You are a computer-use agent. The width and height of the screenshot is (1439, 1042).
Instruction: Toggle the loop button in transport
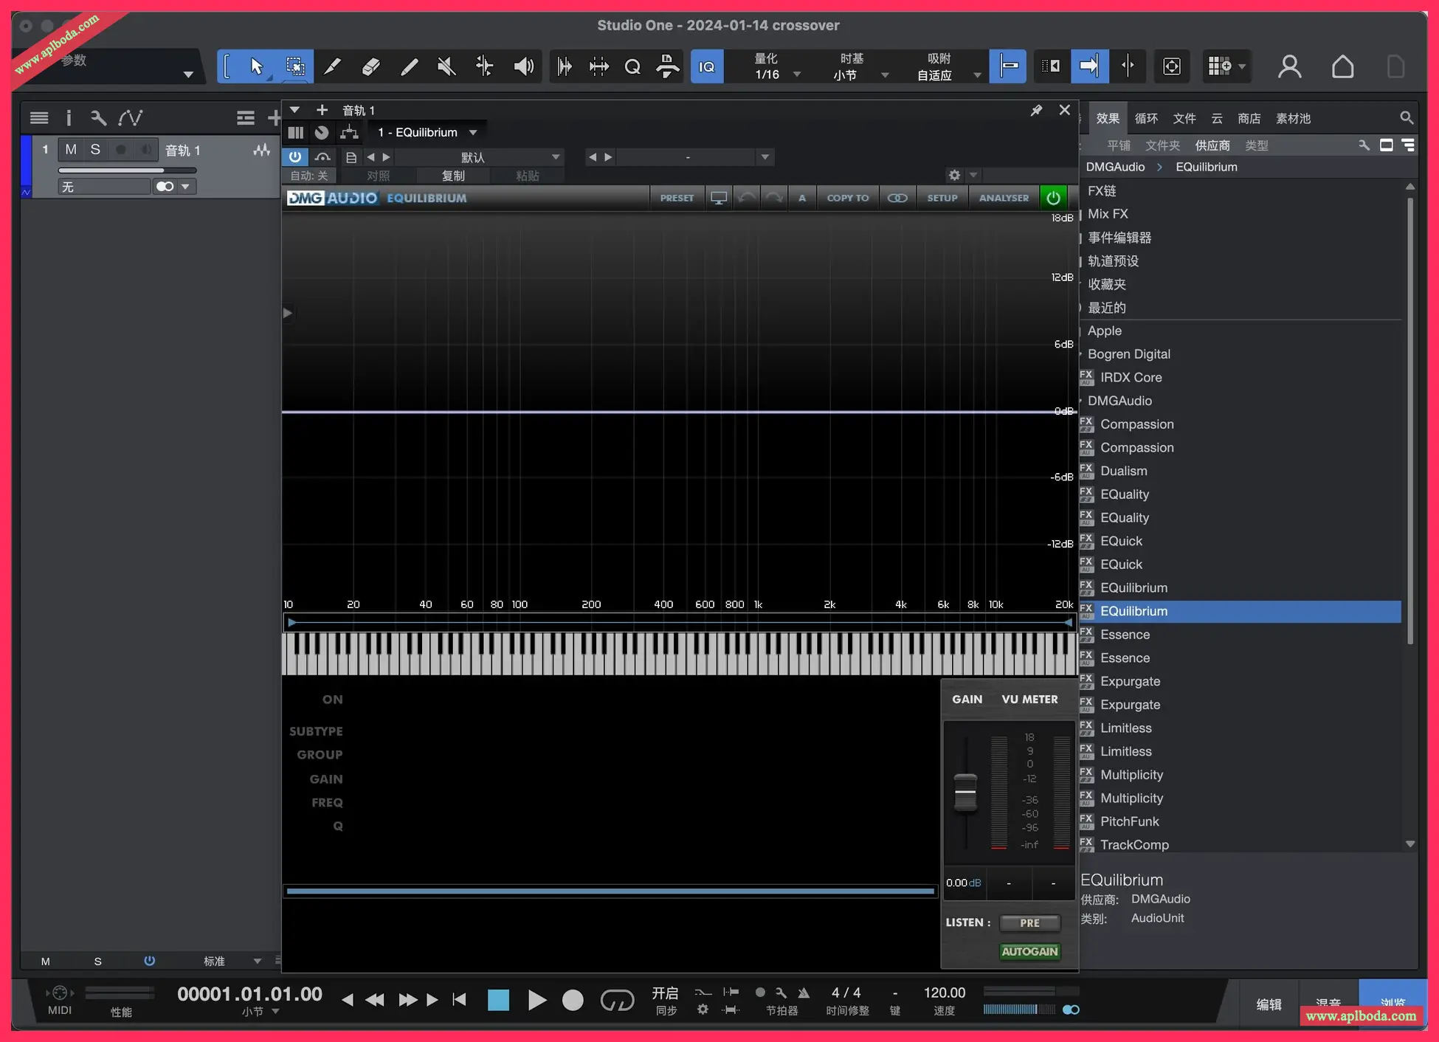pos(617,1000)
